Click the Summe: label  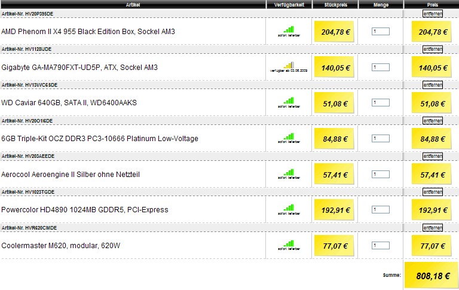391,275
